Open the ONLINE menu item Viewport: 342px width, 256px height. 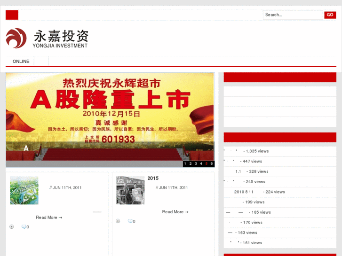(21, 61)
